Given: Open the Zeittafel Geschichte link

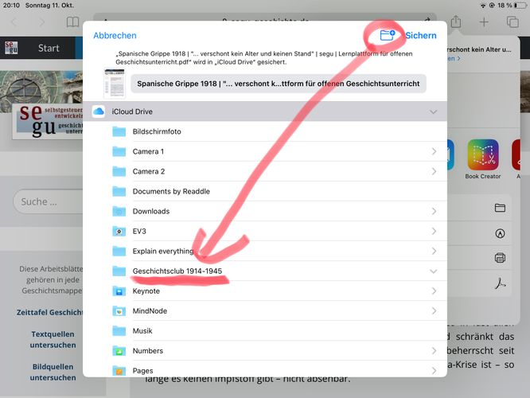Looking at the screenshot, I should point(49,312).
